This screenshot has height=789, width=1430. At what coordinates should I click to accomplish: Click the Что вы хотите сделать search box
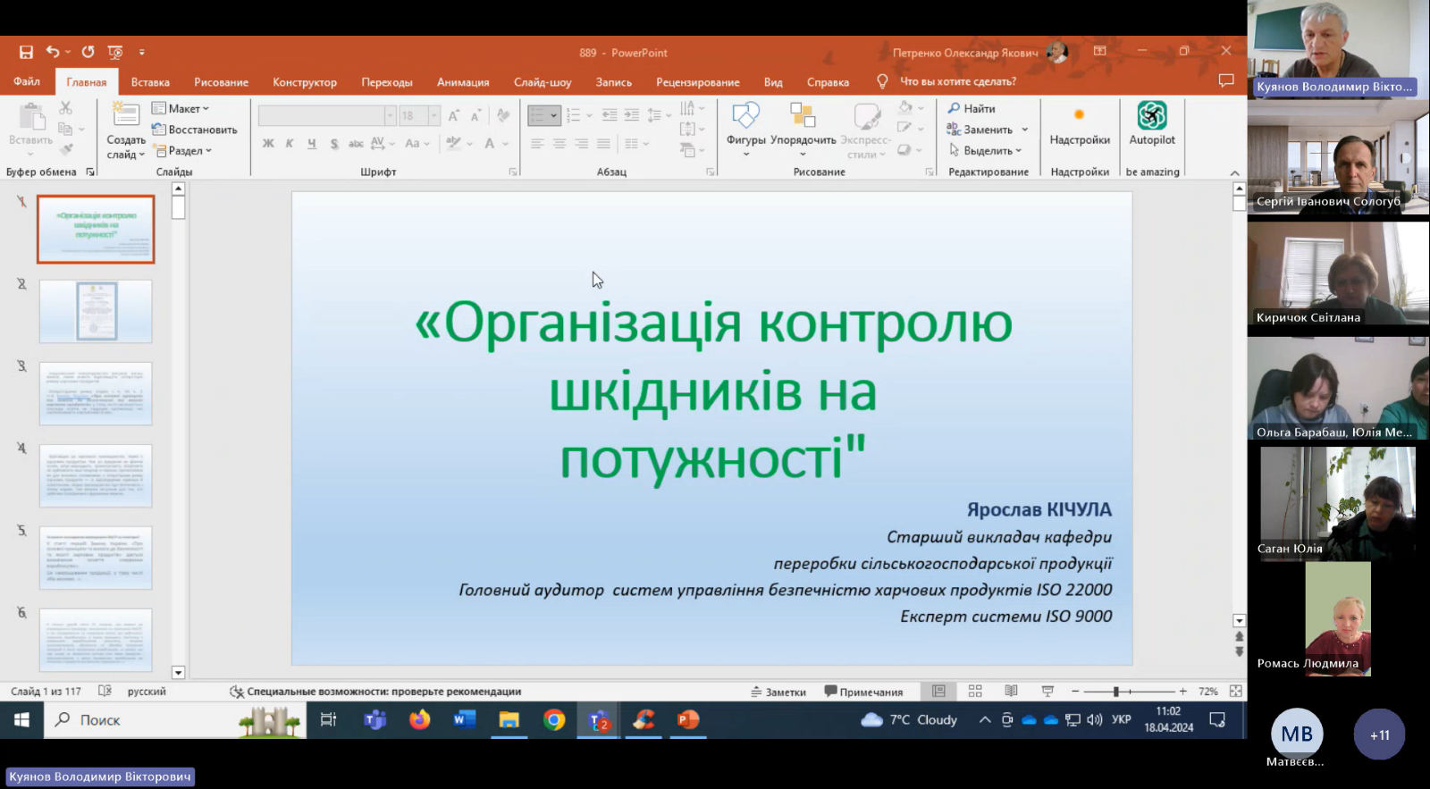(957, 81)
